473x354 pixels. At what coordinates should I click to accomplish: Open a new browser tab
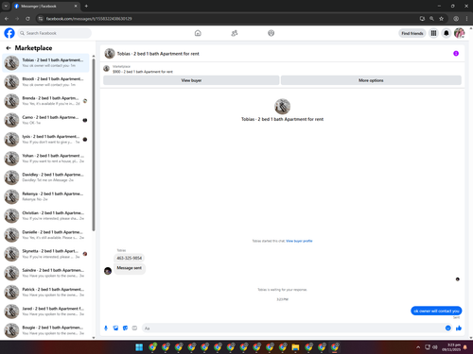pos(86,6)
